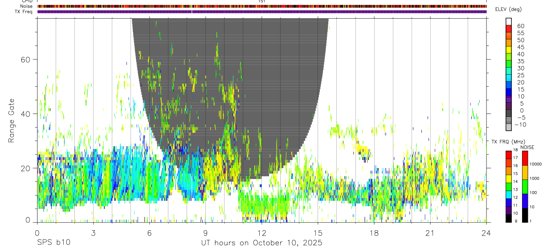Click the NOISE legend value 100

[x=532, y=192]
